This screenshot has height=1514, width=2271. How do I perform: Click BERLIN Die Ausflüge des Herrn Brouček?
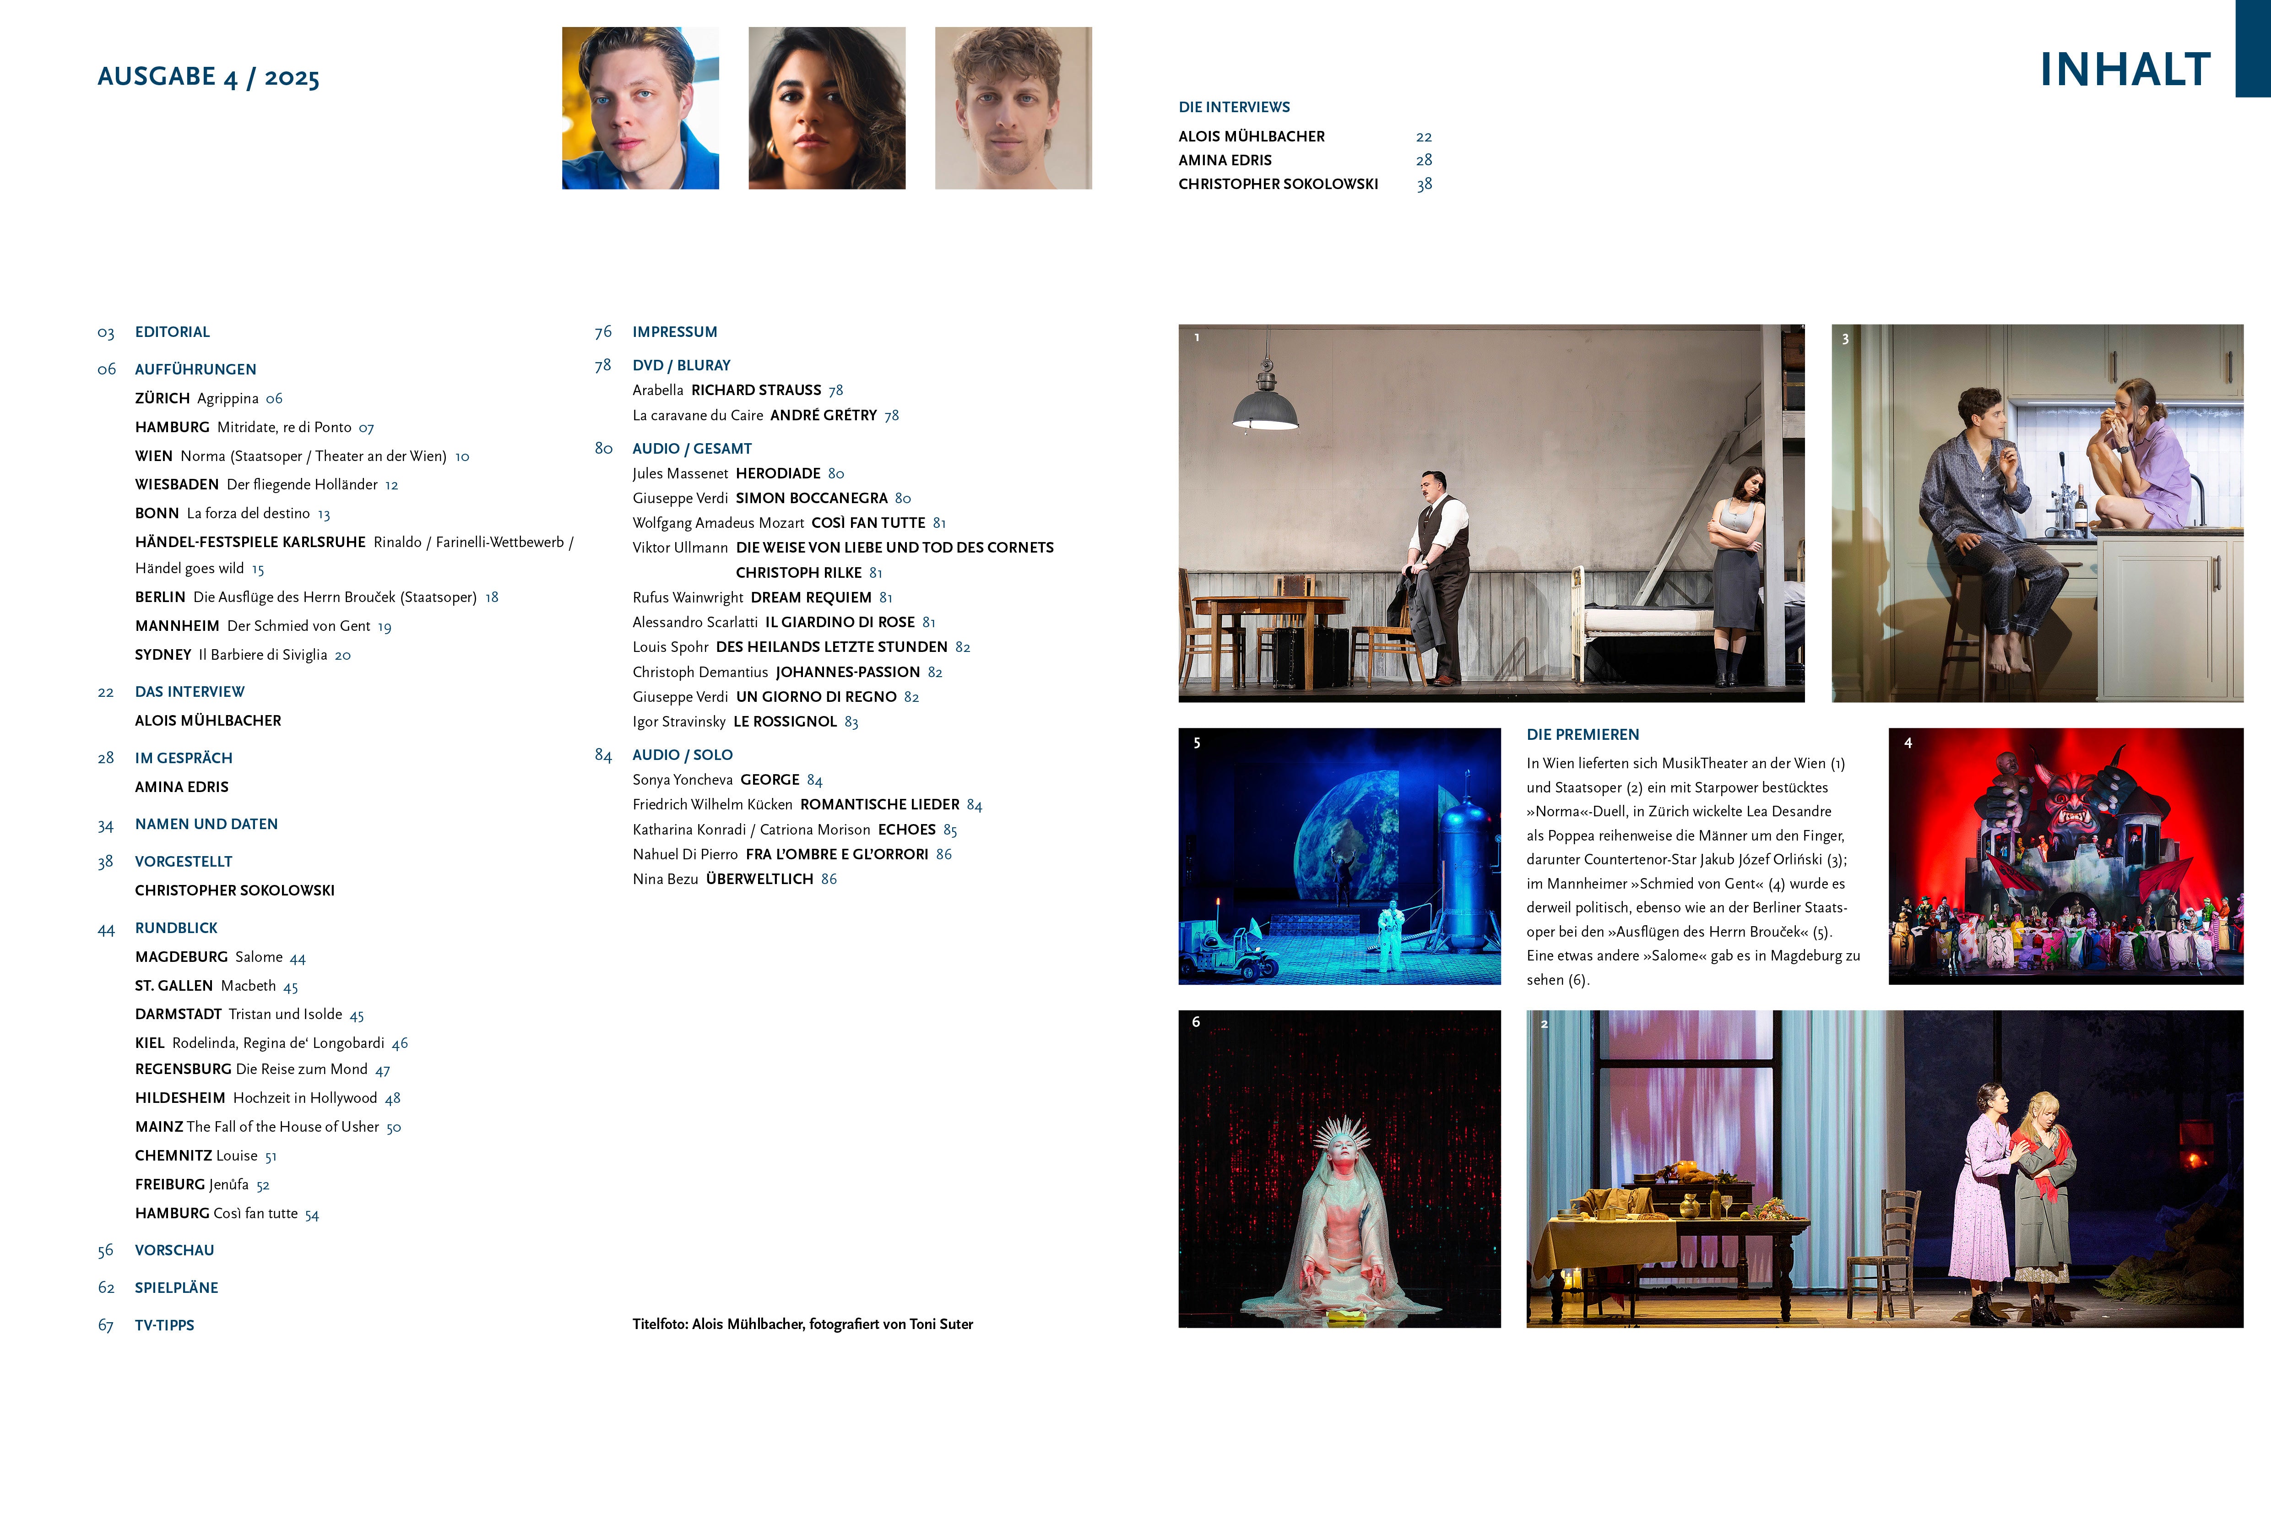tap(317, 598)
